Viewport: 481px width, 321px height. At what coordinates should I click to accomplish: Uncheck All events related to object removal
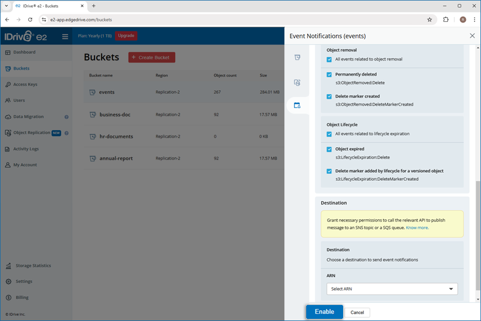[x=329, y=59]
